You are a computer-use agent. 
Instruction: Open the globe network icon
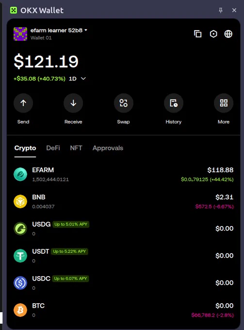(228, 34)
